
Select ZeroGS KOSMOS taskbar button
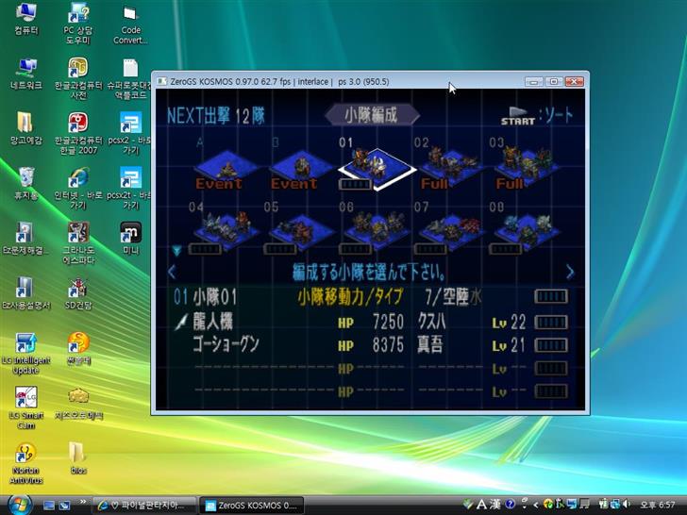(x=251, y=506)
